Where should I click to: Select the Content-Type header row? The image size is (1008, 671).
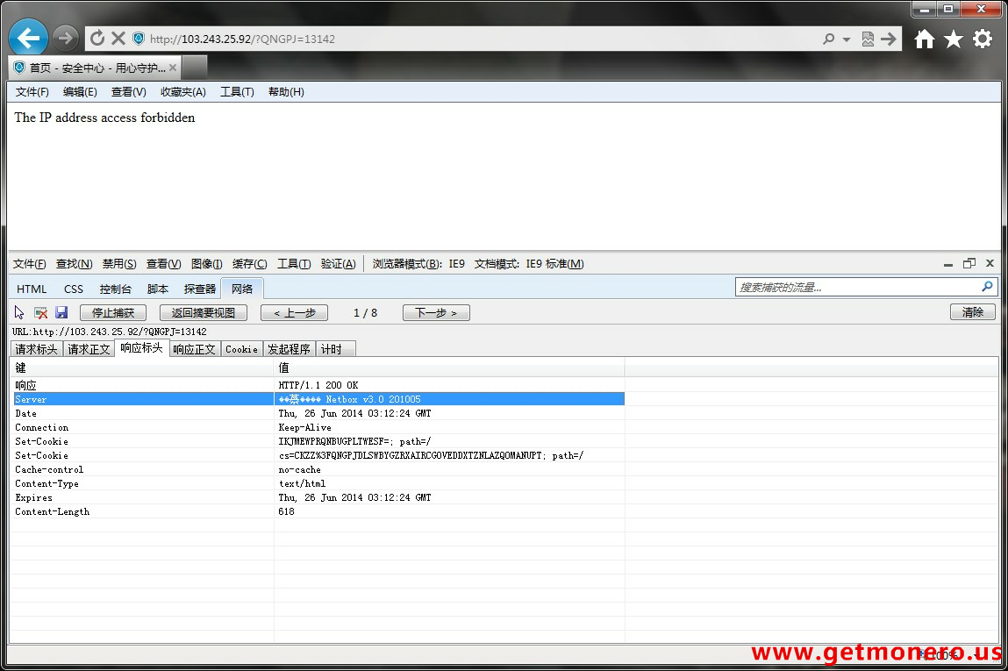(x=46, y=483)
